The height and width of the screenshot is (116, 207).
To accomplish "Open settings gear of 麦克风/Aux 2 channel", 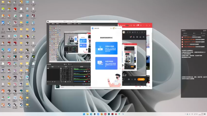I will click(x=89, y=76).
